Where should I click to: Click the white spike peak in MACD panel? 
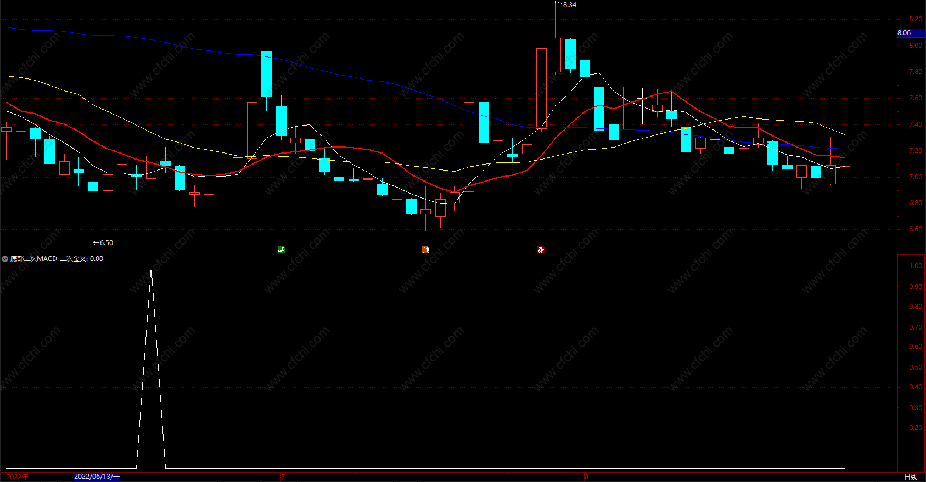[151, 268]
